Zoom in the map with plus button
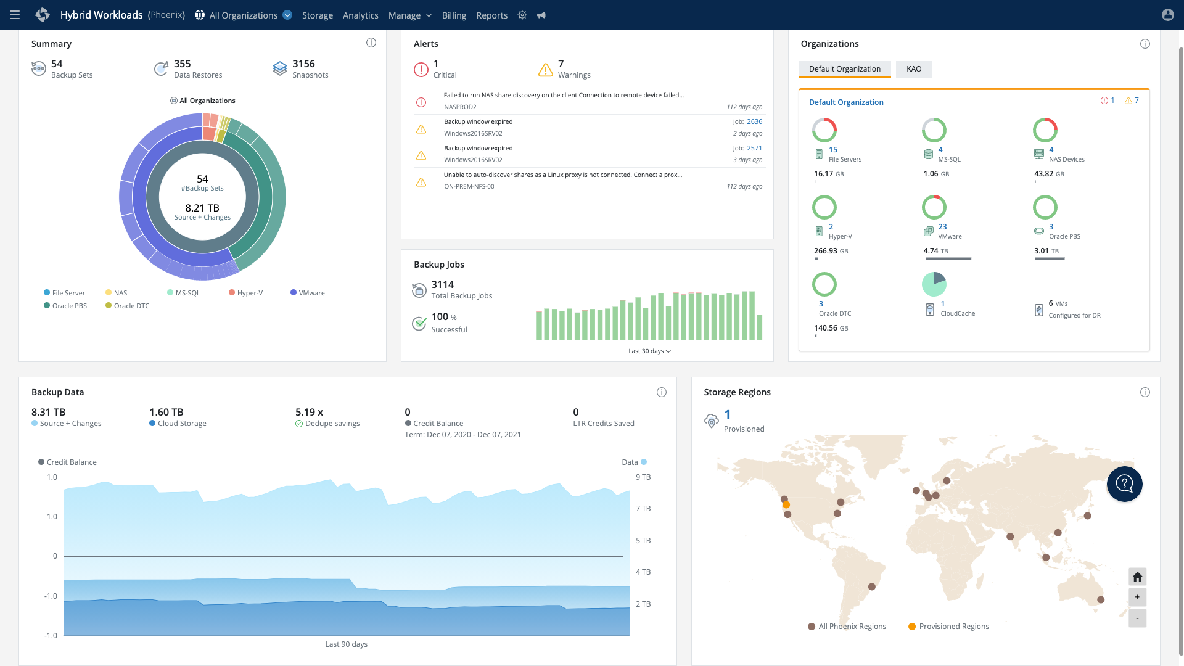Image resolution: width=1184 pixels, height=666 pixels. pyautogui.click(x=1137, y=597)
